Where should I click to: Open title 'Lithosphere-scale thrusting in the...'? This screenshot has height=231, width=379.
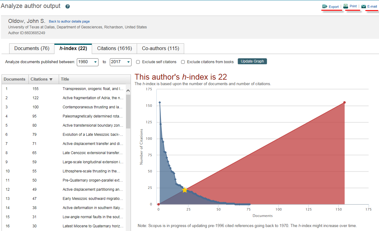[91, 171]
